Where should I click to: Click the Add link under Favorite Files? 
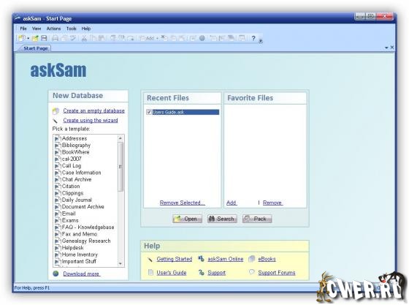click(x=232, y=203)
